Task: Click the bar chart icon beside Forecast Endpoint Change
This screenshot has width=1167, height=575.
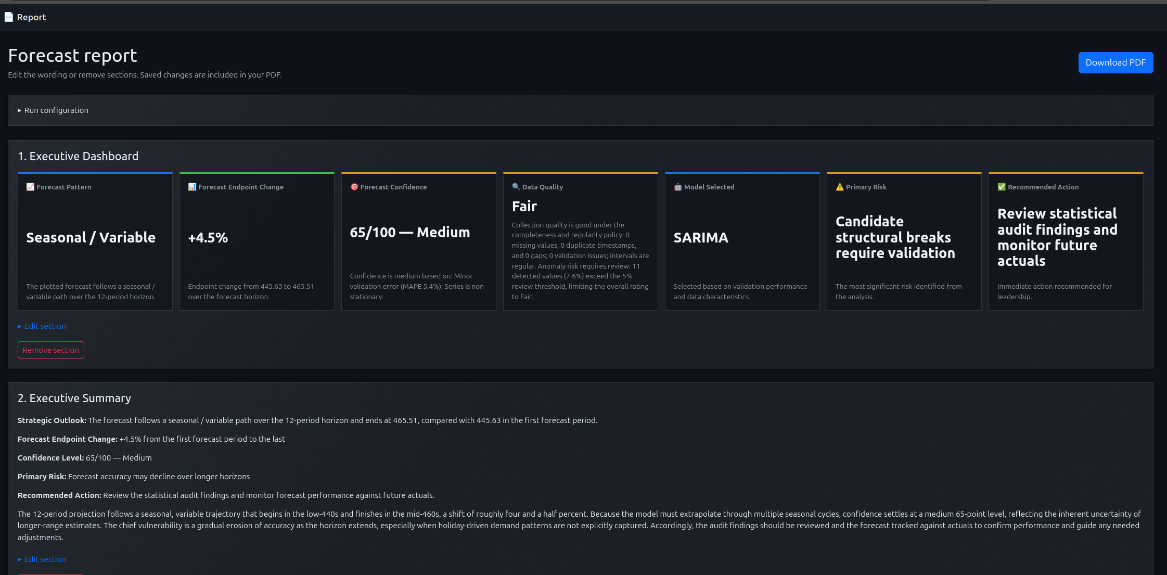Action: (x=192, y=187)
